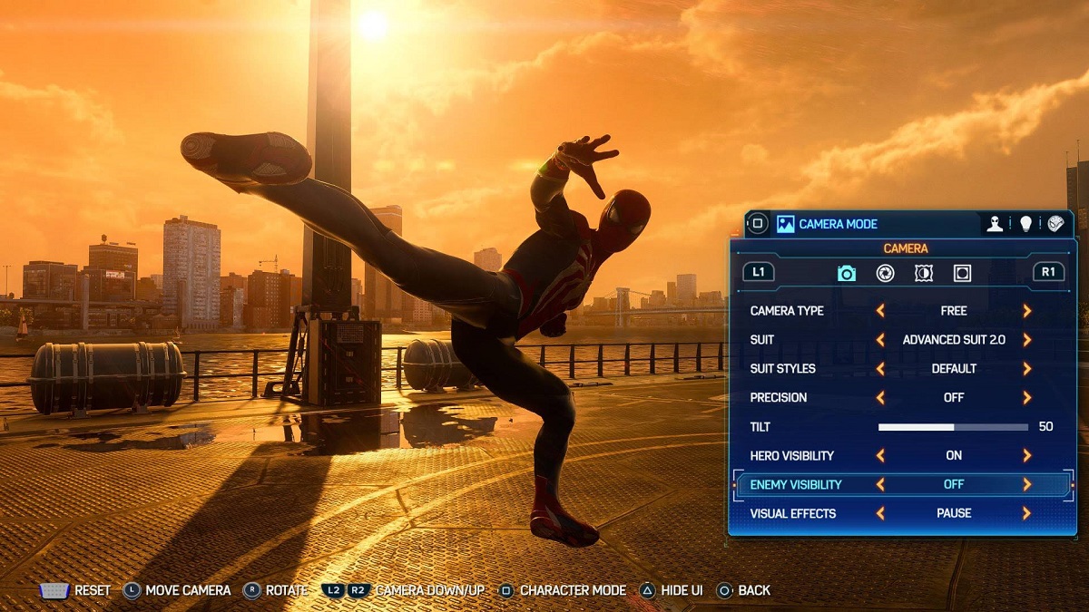1089x612 pixels.
Task: Open the filter contrast settings tab
Action: pyautogui.click(x=924, y=273)
